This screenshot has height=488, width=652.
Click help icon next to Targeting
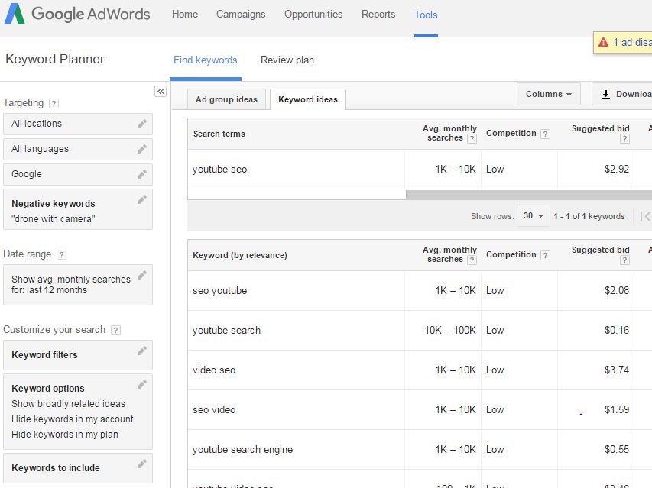click(54, 103)
